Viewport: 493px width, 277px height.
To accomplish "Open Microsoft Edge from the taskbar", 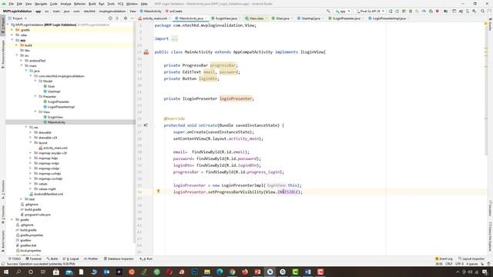I will pos(220,272).
